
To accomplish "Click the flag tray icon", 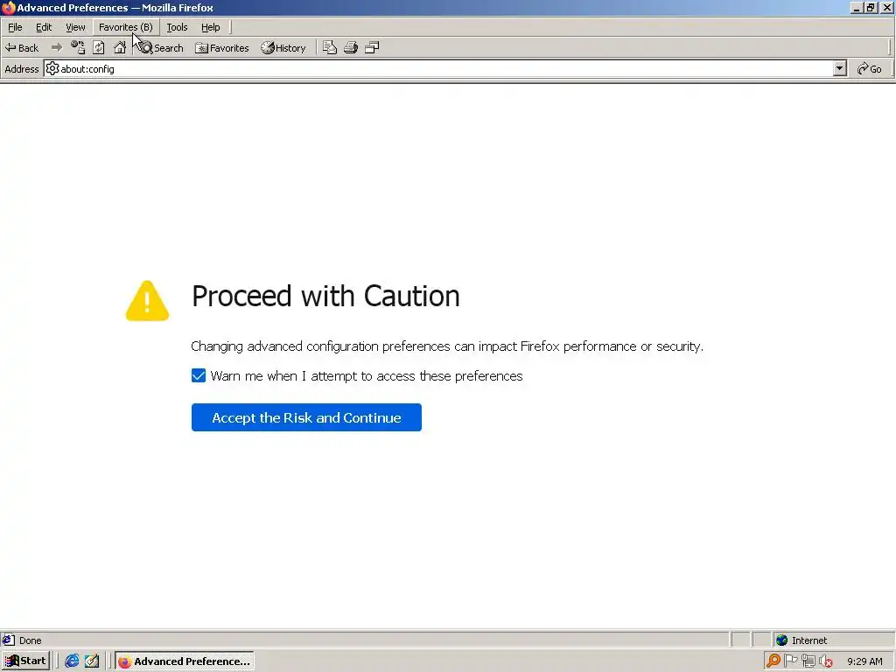I will [791, 661].
